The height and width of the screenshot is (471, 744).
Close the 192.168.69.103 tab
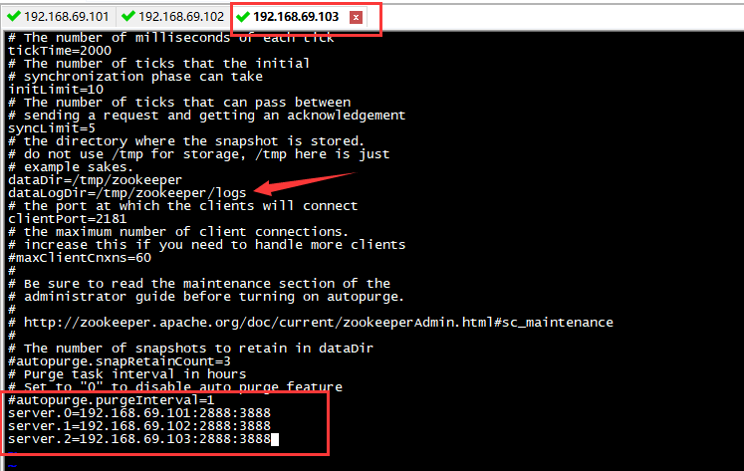click(x=356, y=18)
